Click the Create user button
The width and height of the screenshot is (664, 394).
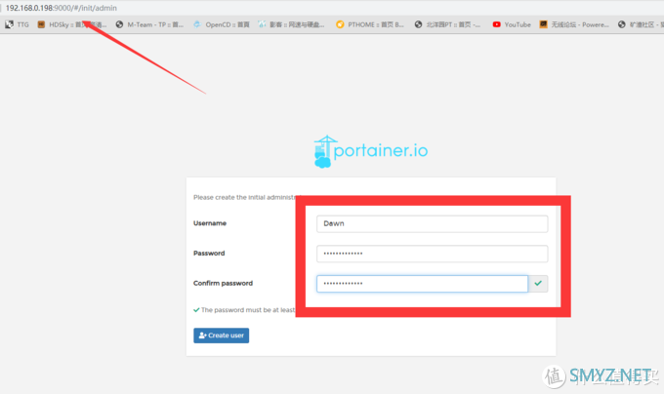click(x=221, y=335)
